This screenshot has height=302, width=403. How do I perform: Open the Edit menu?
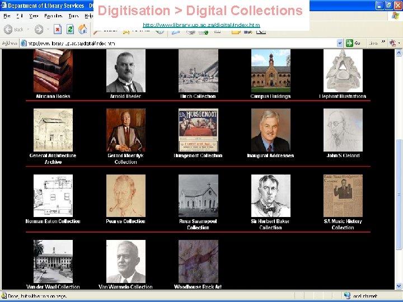(20, 16)
